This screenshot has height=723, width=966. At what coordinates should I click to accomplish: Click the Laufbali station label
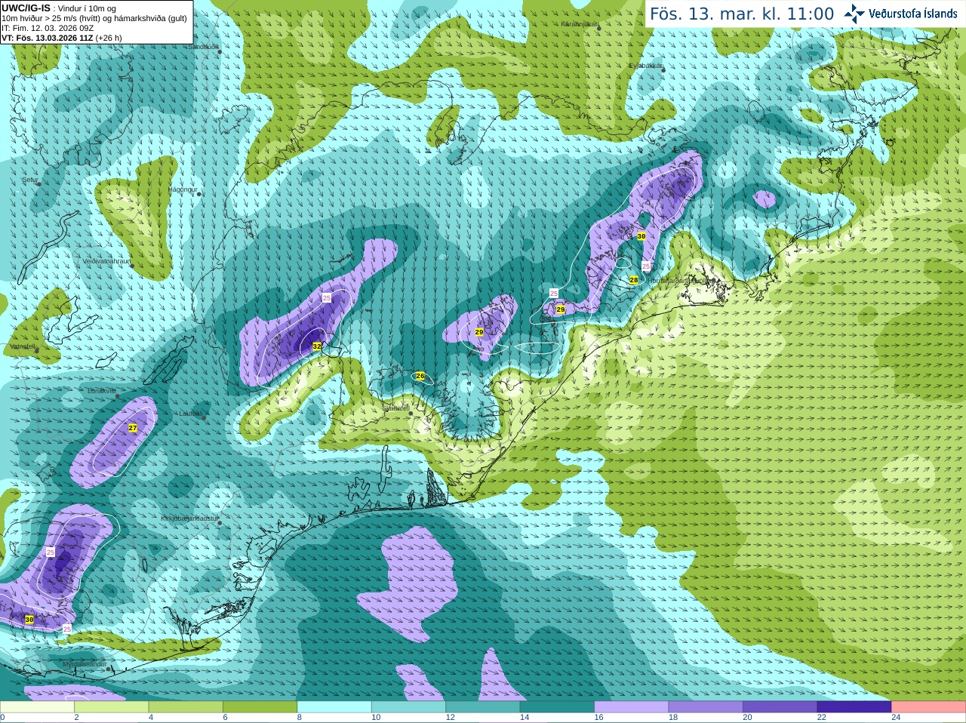pyautogui.click(x=192, y=414)
